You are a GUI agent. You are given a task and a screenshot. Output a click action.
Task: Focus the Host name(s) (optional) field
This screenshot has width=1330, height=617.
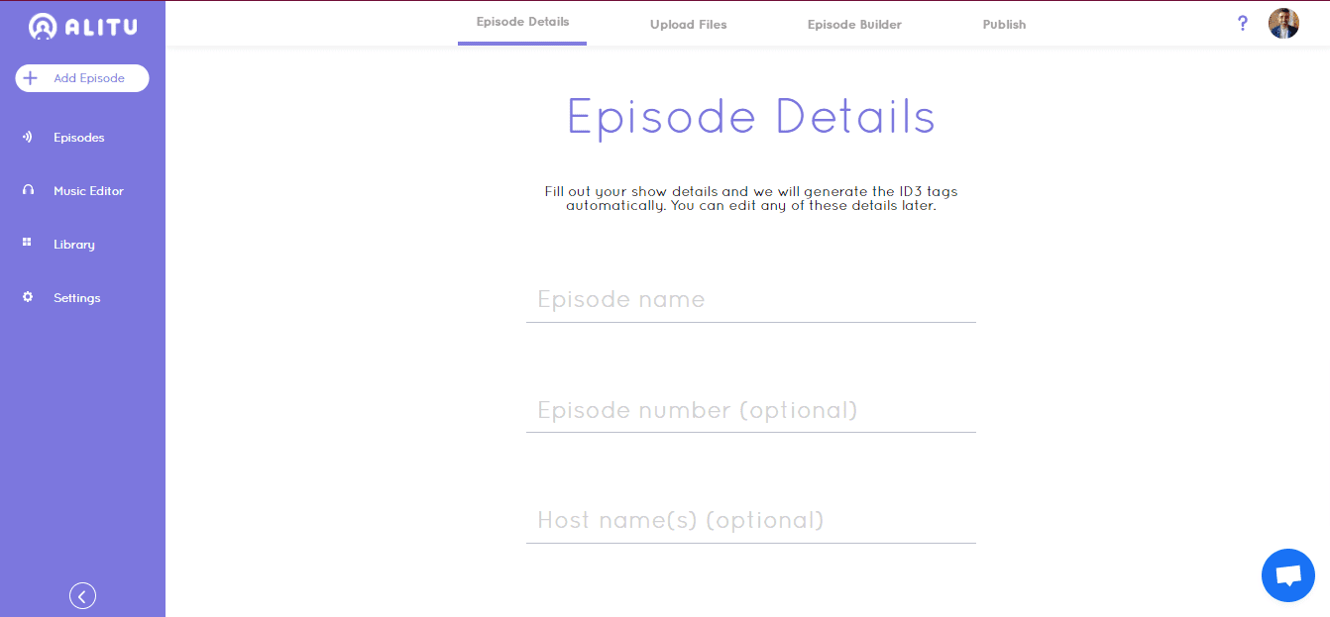pyautogui.click(x=751, y=521)
